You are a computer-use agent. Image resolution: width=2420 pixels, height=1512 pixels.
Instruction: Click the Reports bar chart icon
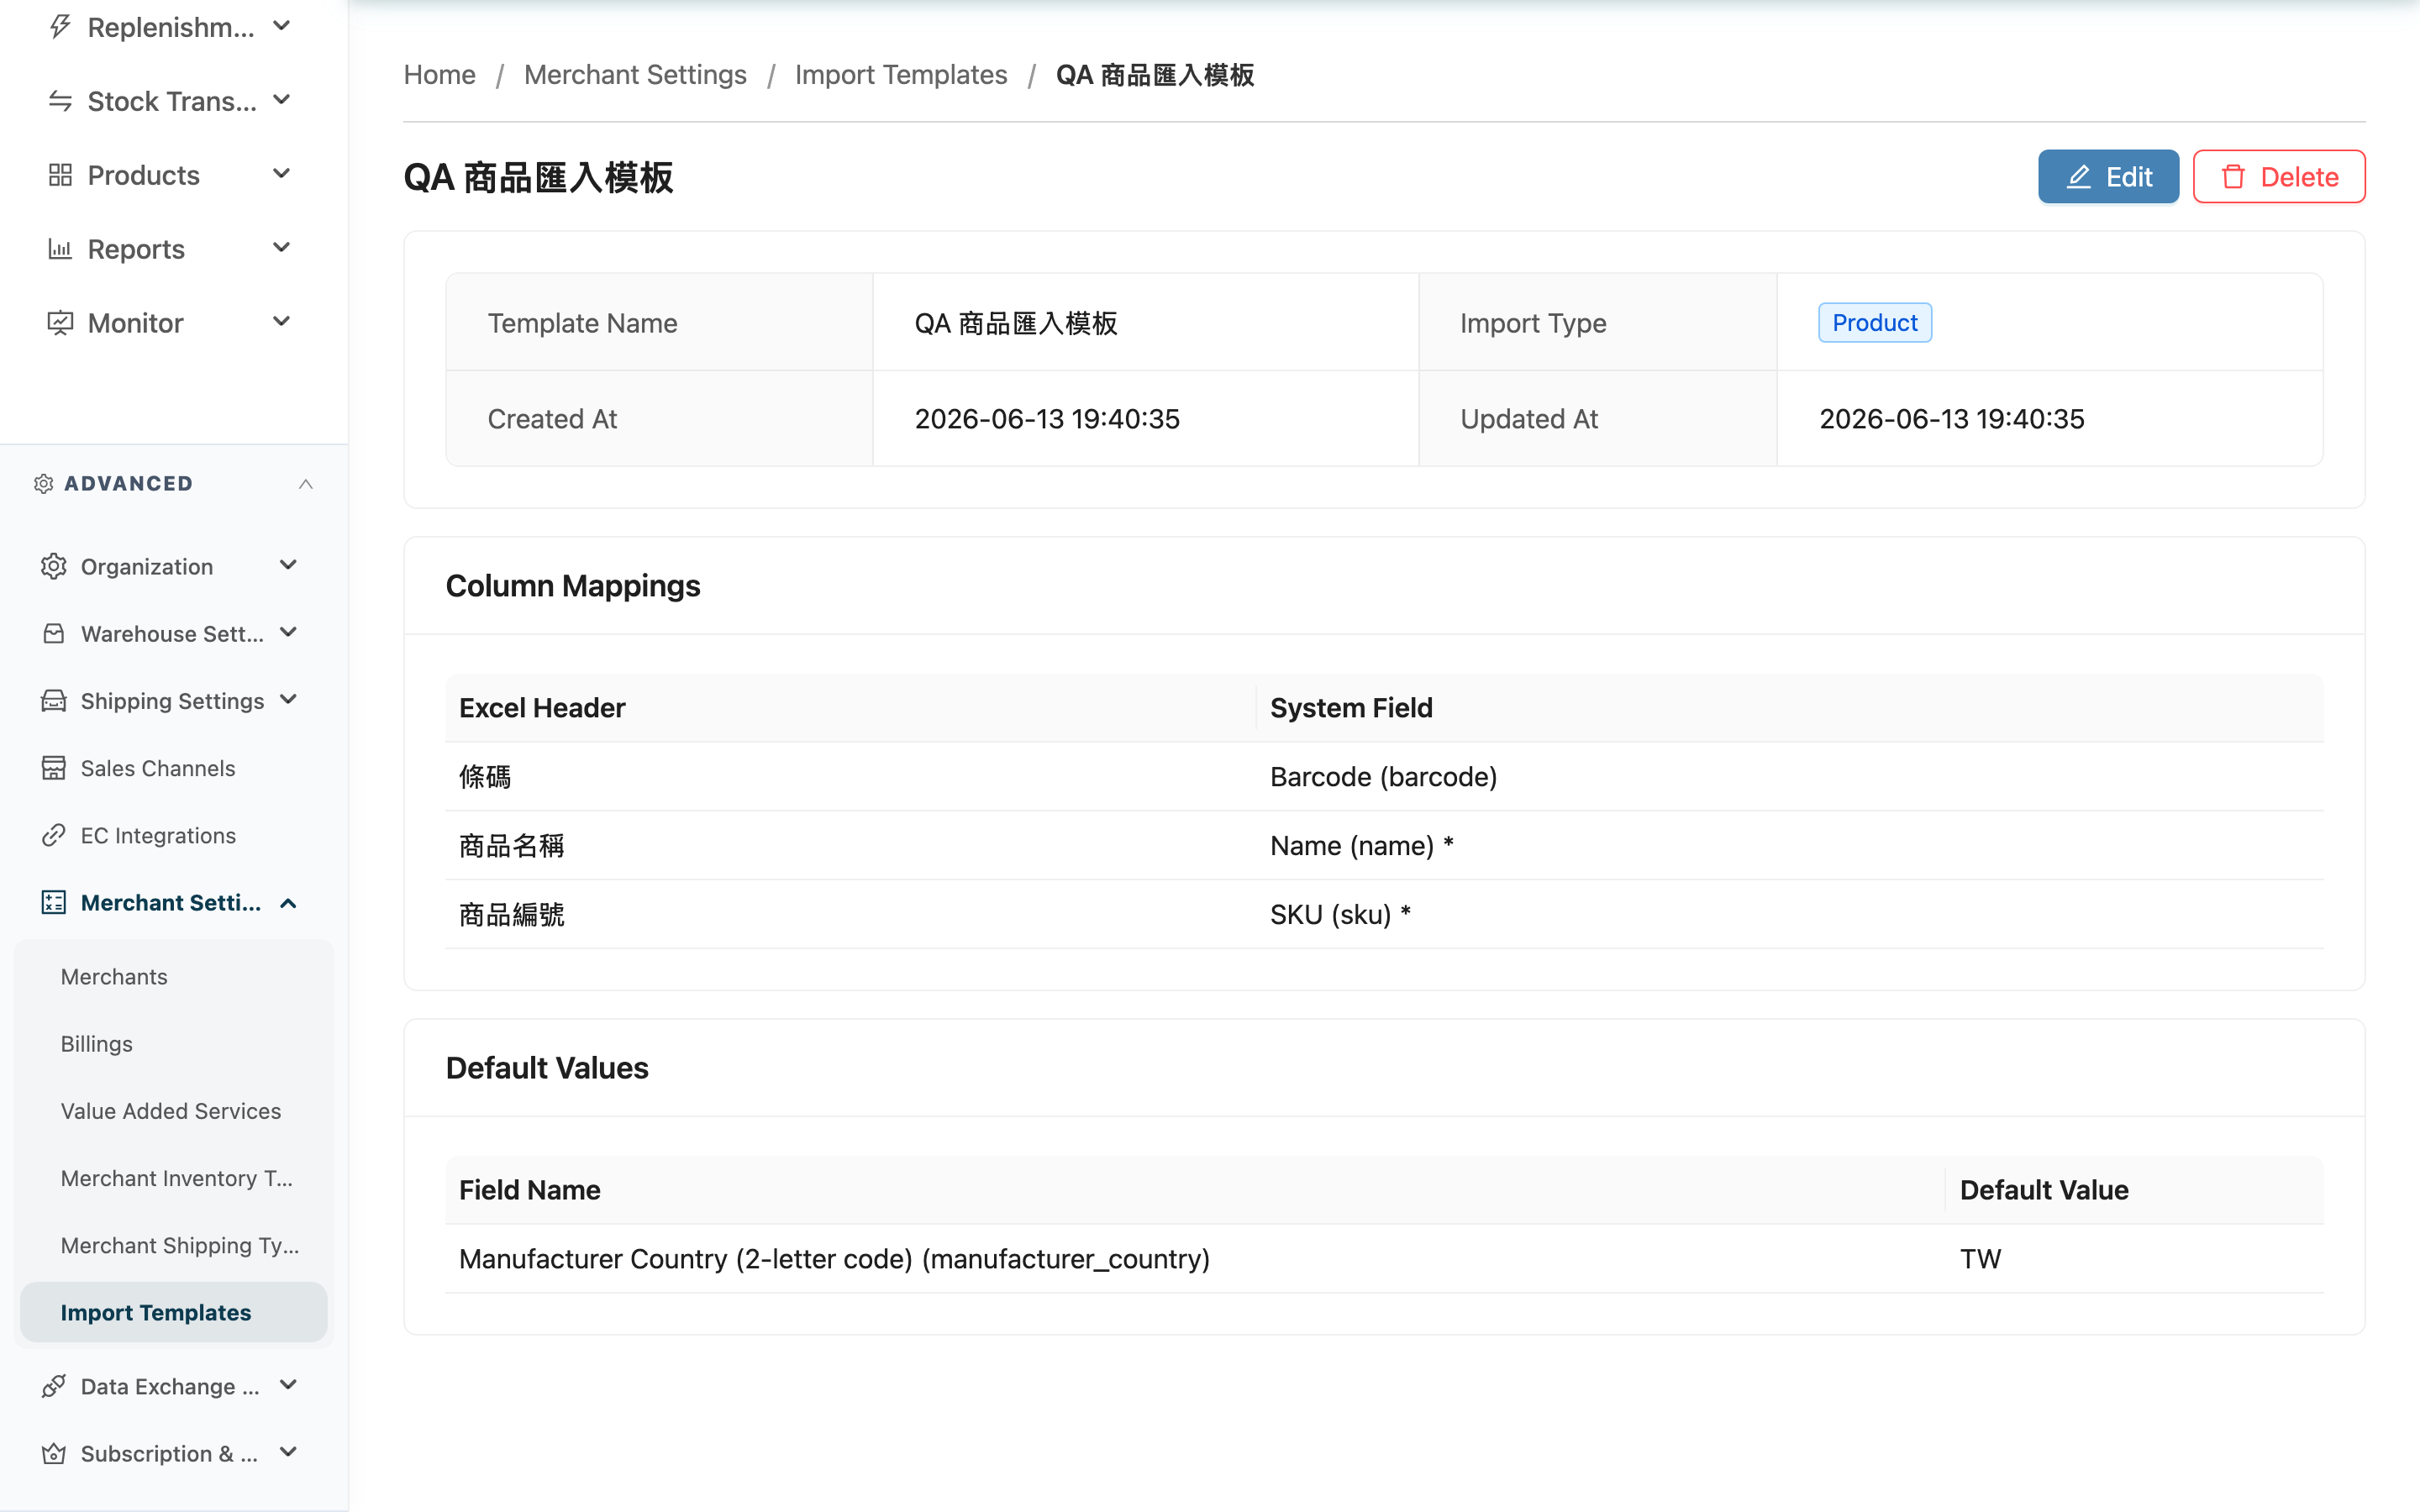click(x=60, y=249)
